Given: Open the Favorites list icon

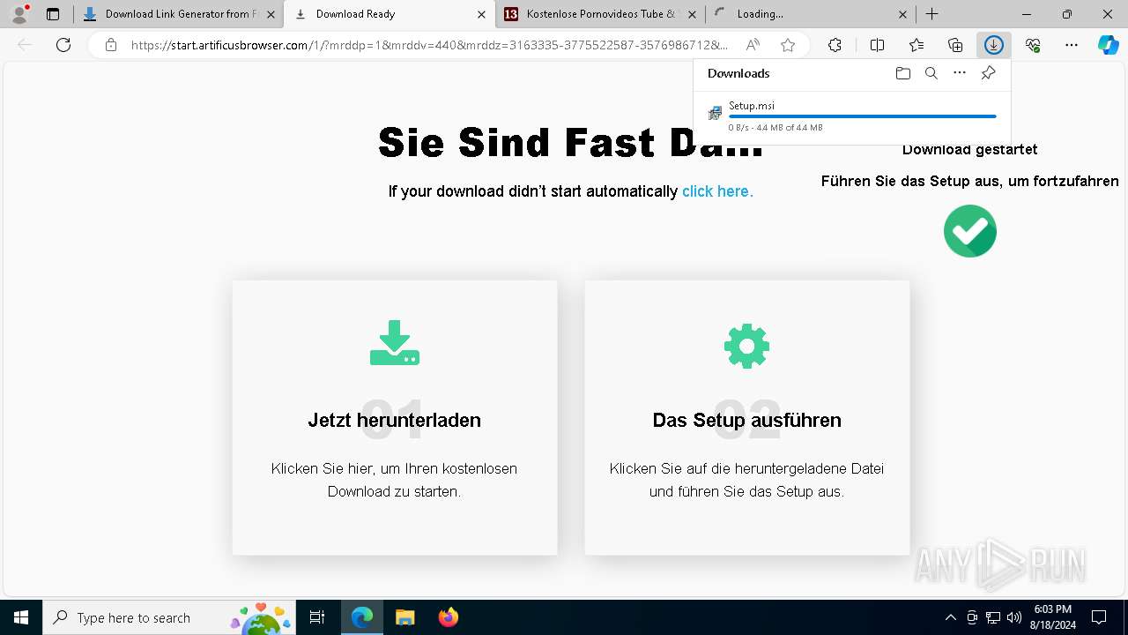Looking at the screenshot, I should [916, 45].
